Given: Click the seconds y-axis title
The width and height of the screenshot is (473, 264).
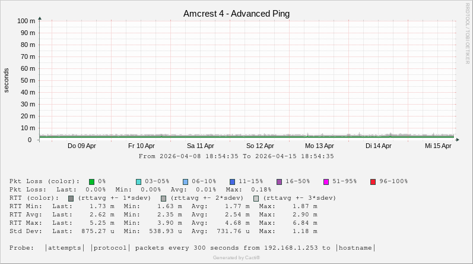Looking at the screenshot, I should 7,80.
